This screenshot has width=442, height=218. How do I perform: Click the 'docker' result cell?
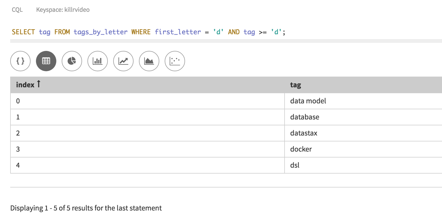pos(301,149)
